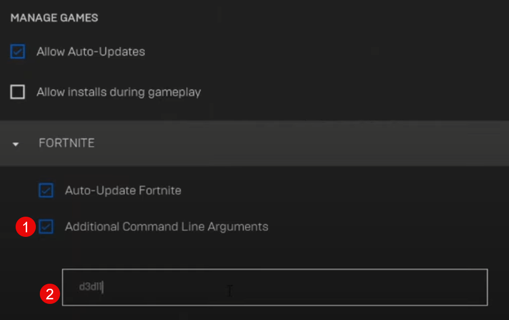Click the red step 2 marker

pos(49,294)
